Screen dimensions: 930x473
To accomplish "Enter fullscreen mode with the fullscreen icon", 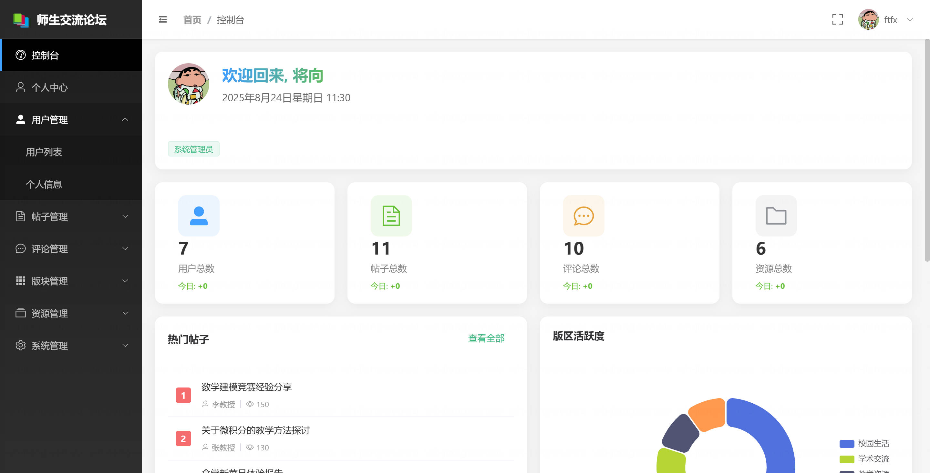I will point(838,19).
